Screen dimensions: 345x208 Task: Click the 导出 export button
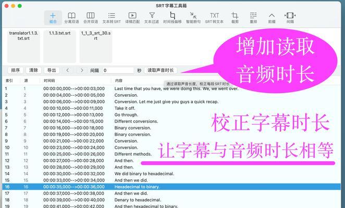52,70
